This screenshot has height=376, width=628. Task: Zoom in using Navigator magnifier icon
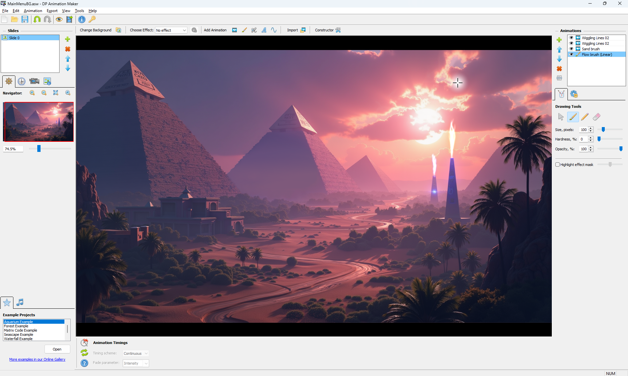[32, 93]
